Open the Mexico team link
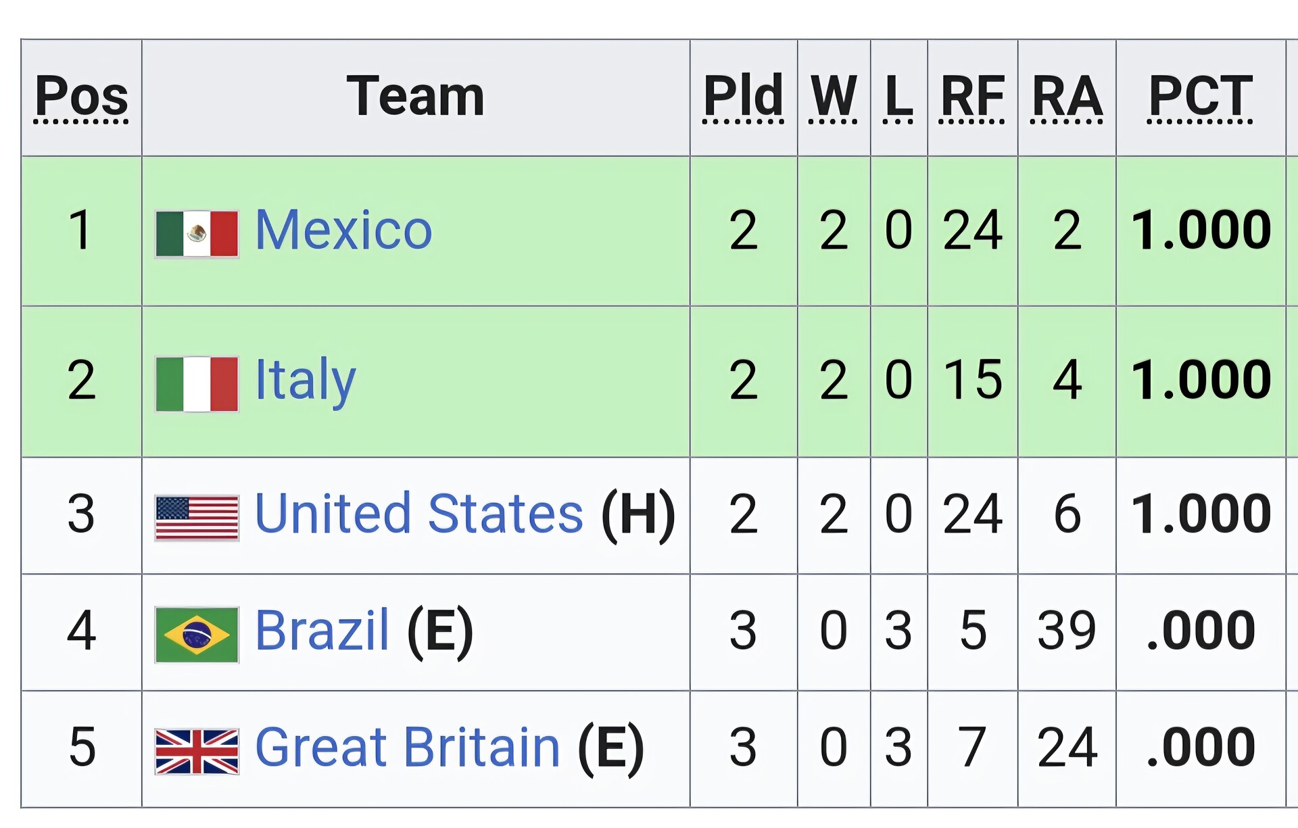This screenshot has width=1298, height=828. 343,230
